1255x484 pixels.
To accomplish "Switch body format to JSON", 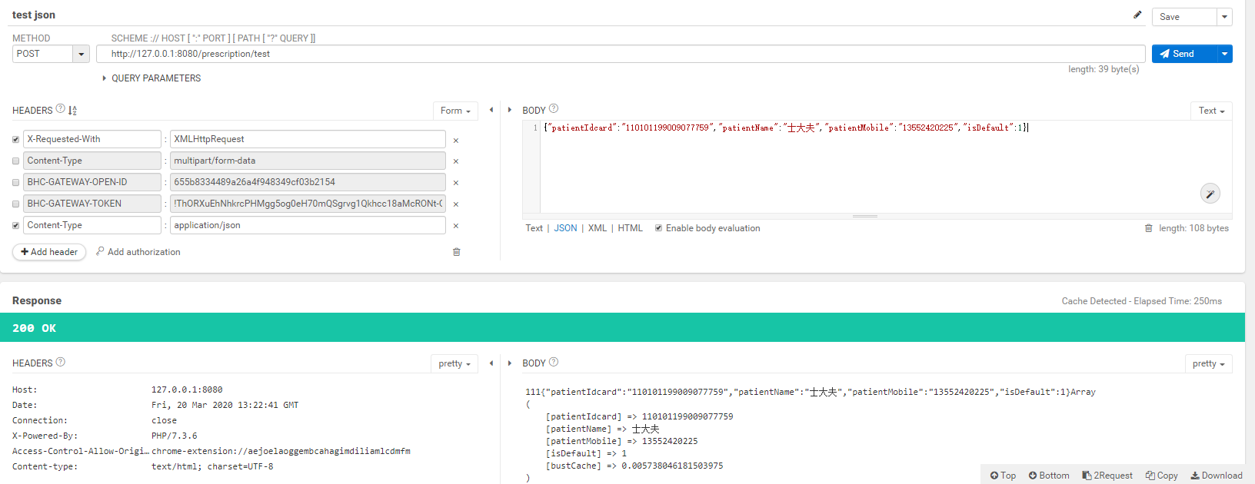I will click(565, 228).
